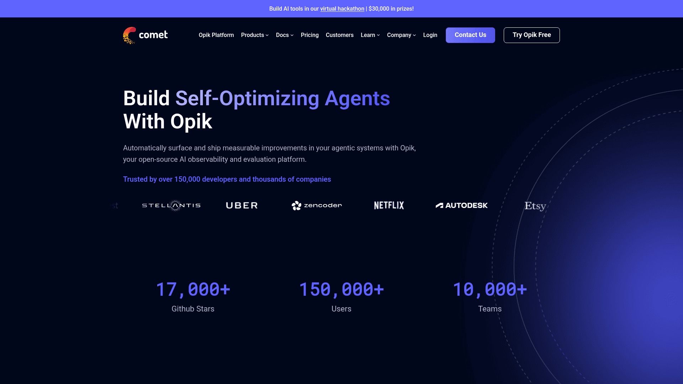Click the Uber company logo
Image resolution: width=683 pixels, height=384 pixels.
pyautogui.click(x=242, y=206)
